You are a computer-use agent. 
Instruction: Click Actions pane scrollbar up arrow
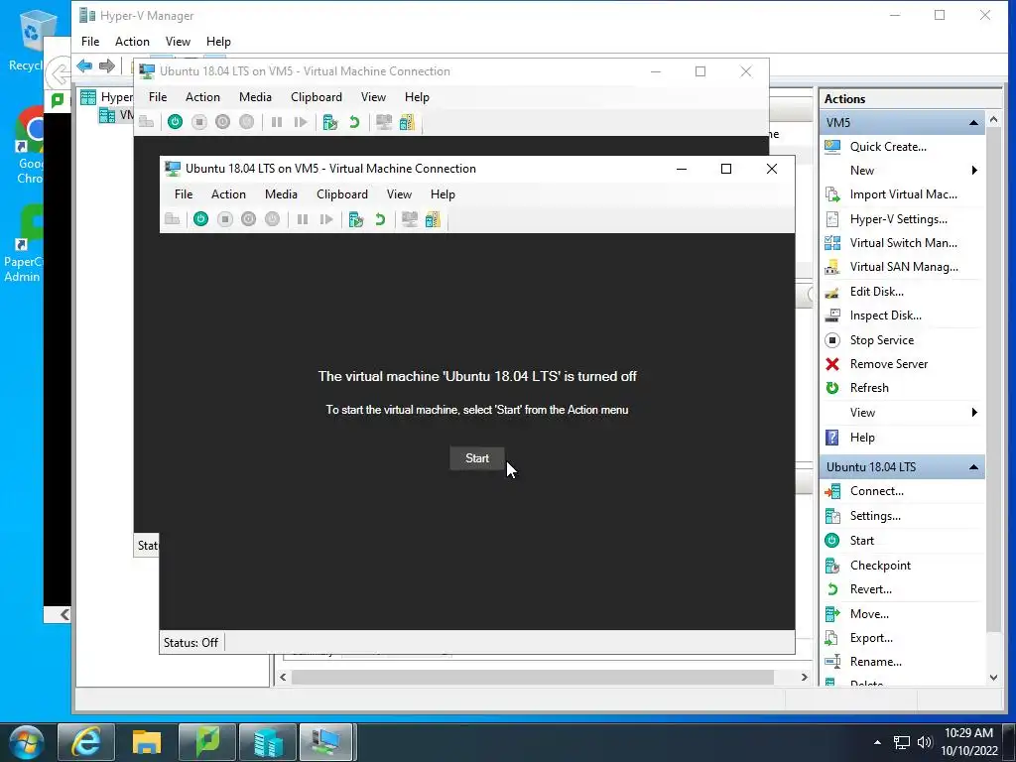tap(993, 120)
